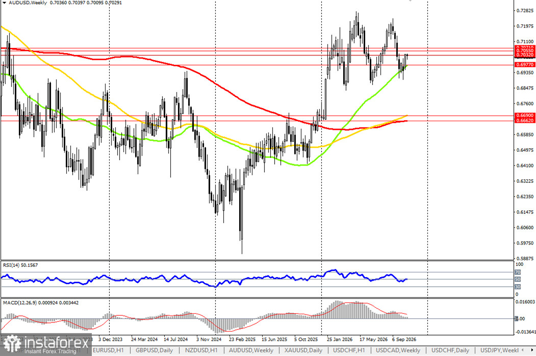536x356 pixels.
Task: Click the 6 Sep 2026 date label
Action: click(404, 340)
